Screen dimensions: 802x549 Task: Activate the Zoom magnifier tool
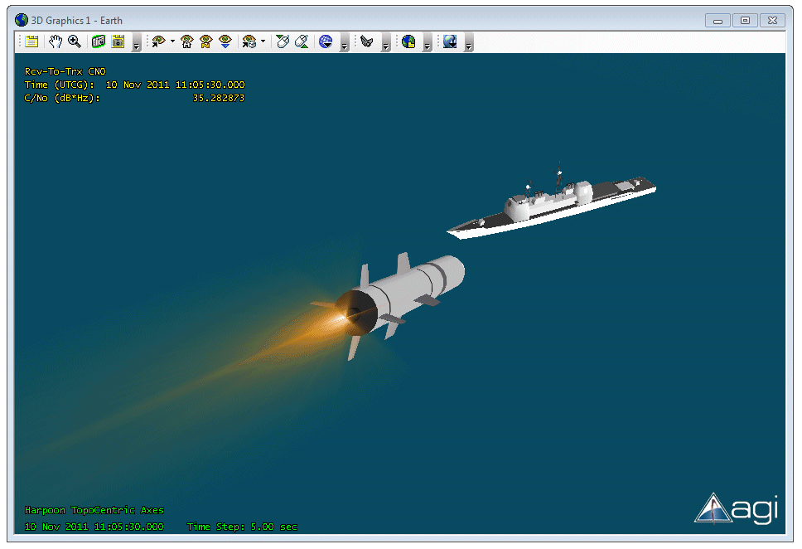click(75, 41)
